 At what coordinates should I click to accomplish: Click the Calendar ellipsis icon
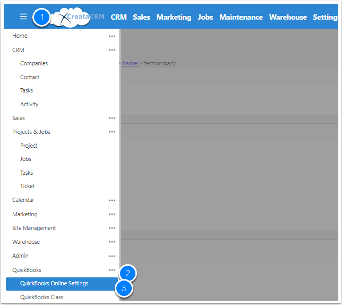pos(112,200)
